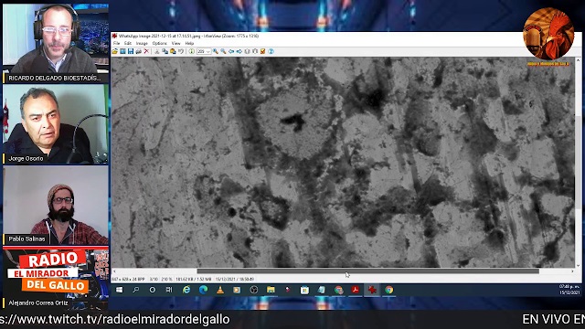This screenshot has height=329, width=585.
Task: Click the 210 % zoom status value
Action: 166,279
